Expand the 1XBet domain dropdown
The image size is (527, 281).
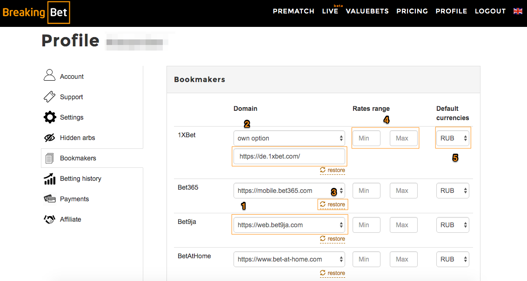[x=289, y=138]
